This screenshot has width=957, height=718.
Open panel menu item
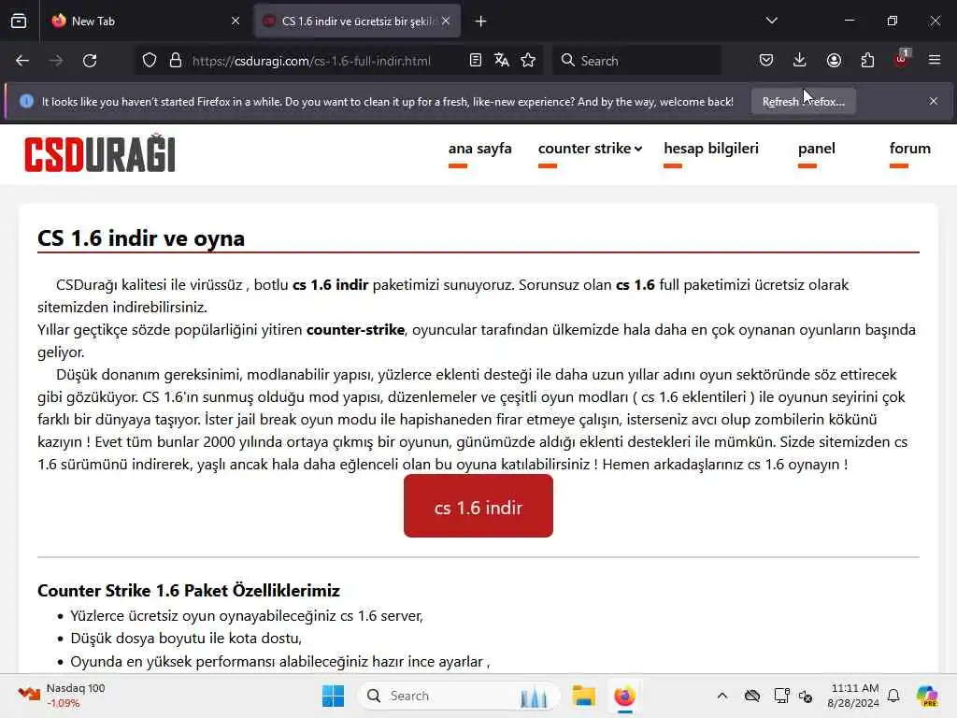[817, 149]
